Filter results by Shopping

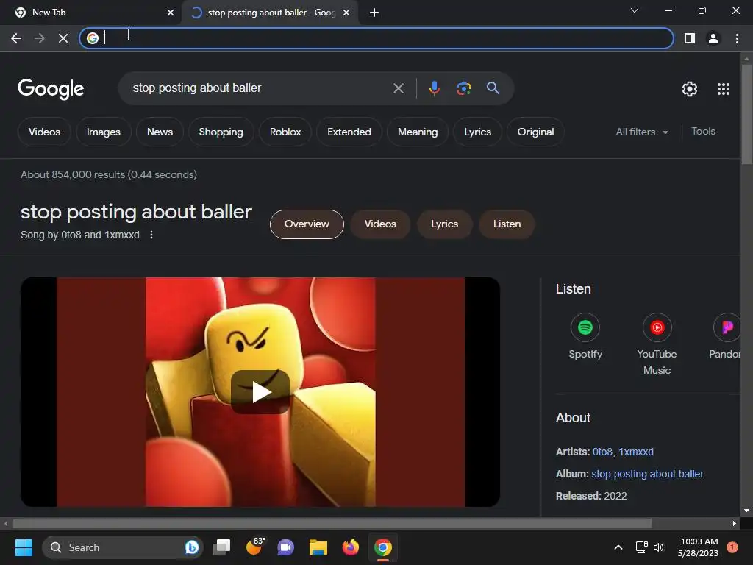coord(221,132)
